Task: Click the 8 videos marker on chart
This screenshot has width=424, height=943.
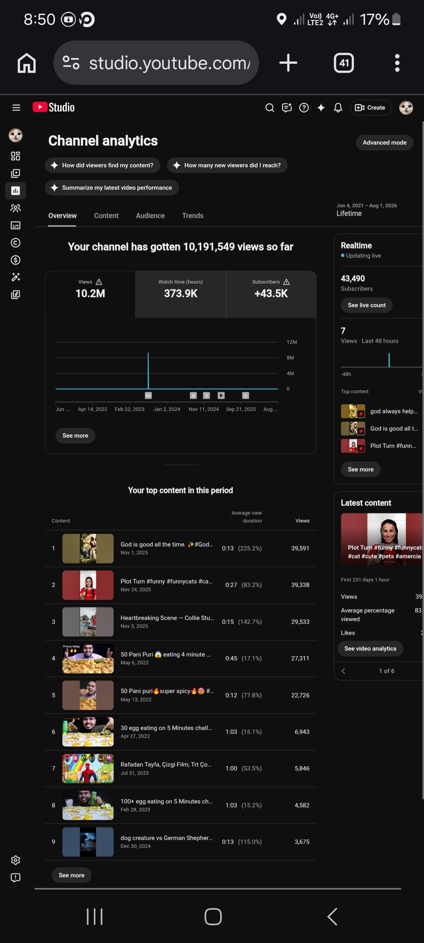Action: (193, 396)
